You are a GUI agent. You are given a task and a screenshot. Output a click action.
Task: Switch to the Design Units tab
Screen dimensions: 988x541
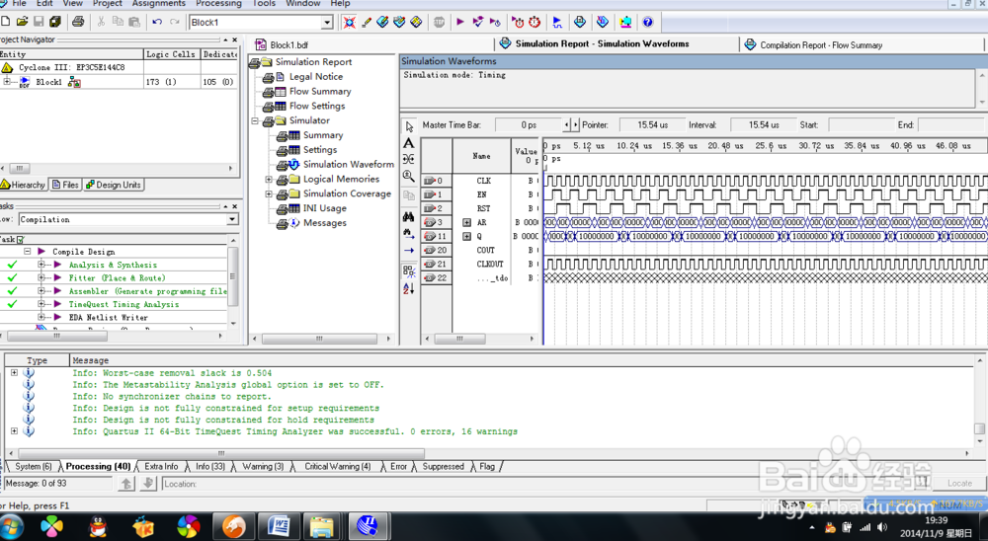(x=114, y=185)
